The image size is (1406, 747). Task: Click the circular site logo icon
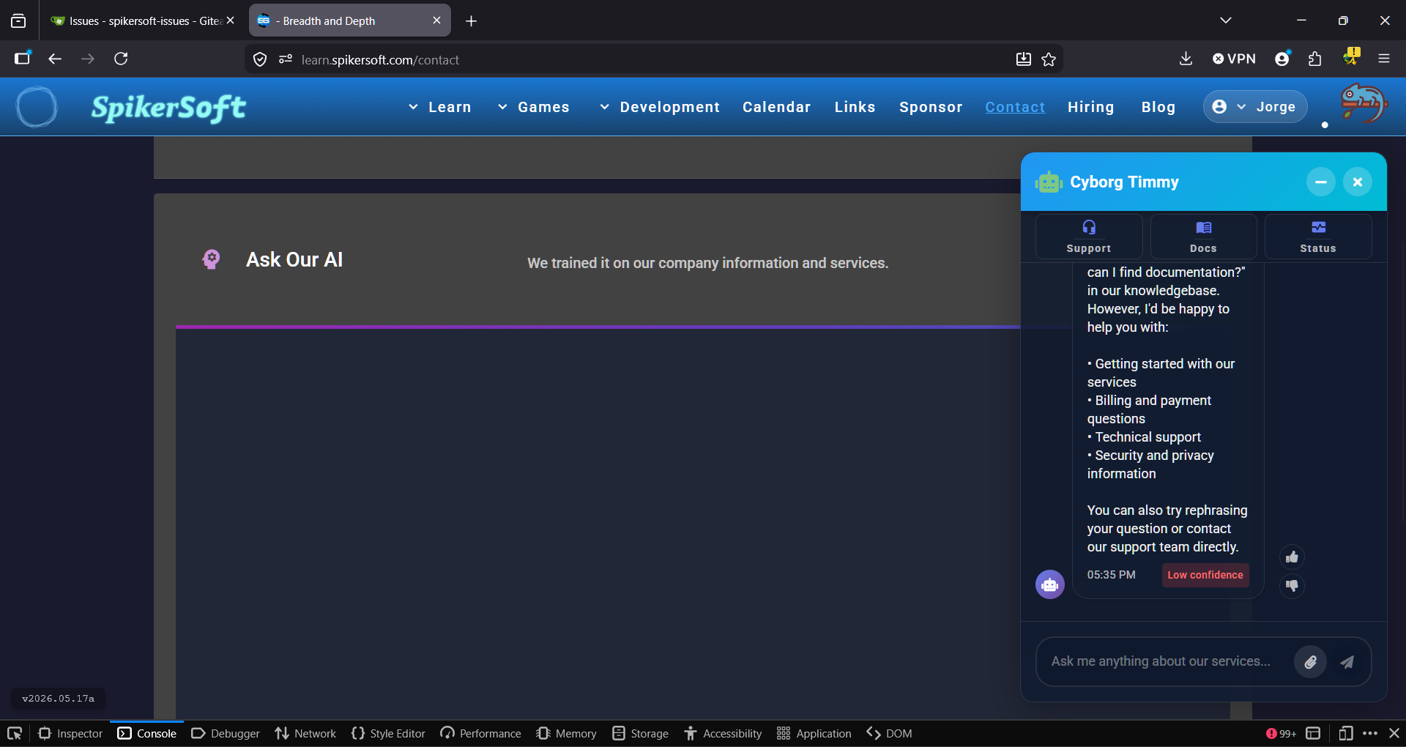pyautogui.click(x=37, y=107)
